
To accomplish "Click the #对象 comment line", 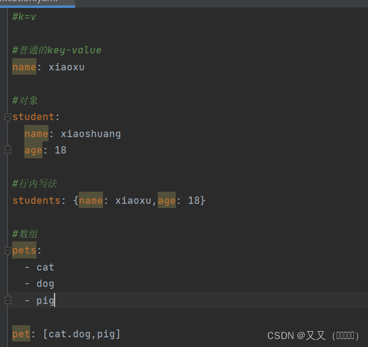I will coord(25,101).
